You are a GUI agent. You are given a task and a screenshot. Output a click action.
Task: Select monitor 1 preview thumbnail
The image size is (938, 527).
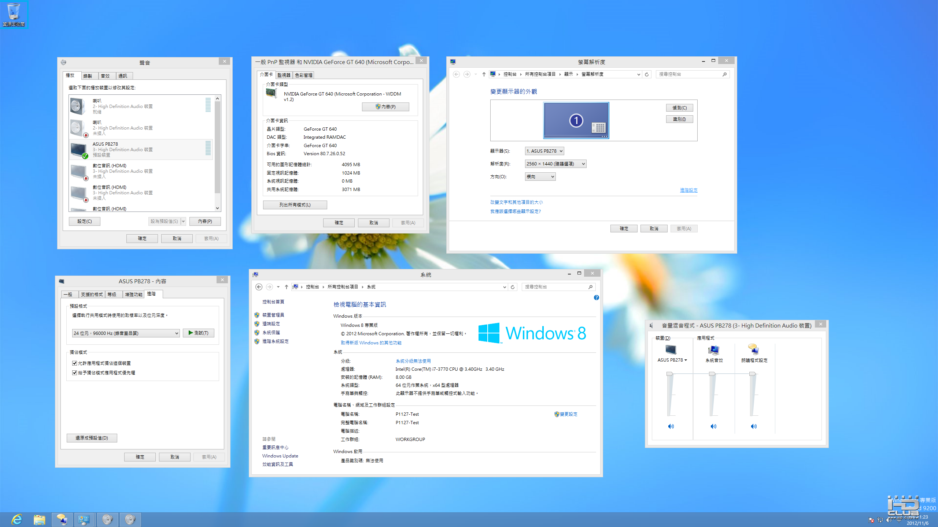click(x=576, y=120)
